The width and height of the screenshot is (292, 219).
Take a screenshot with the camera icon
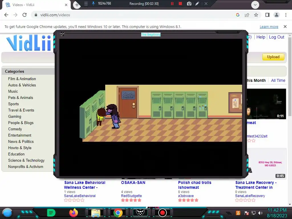click(x=189, y=3)
